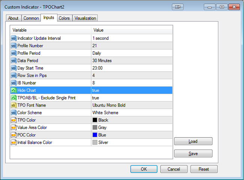Switch to the Common tab
The height and width of the screenshot is (180, 244).
tap(31, 18)
